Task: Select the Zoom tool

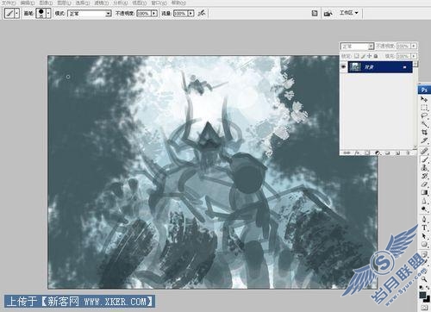Action: click(424, 278)
